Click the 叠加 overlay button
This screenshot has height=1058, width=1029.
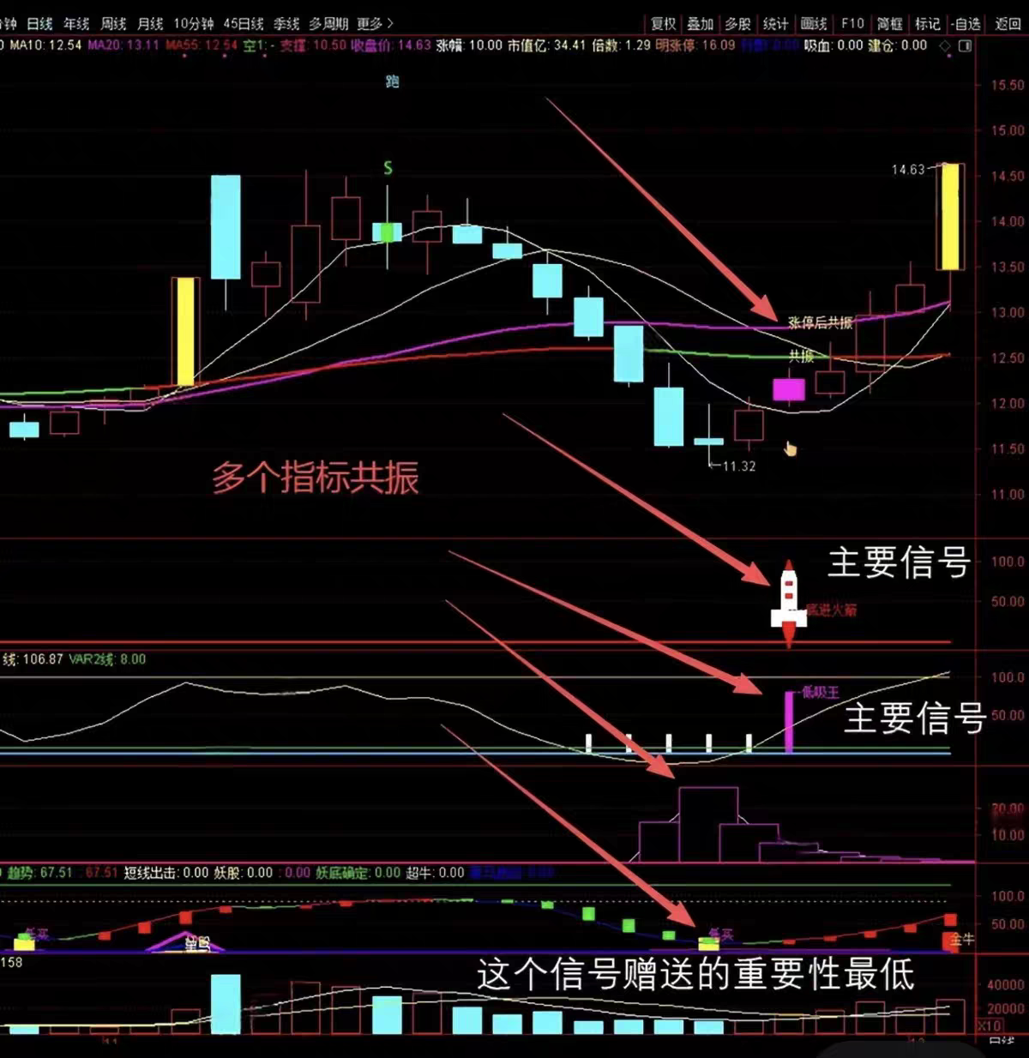(x=700, y=24)
